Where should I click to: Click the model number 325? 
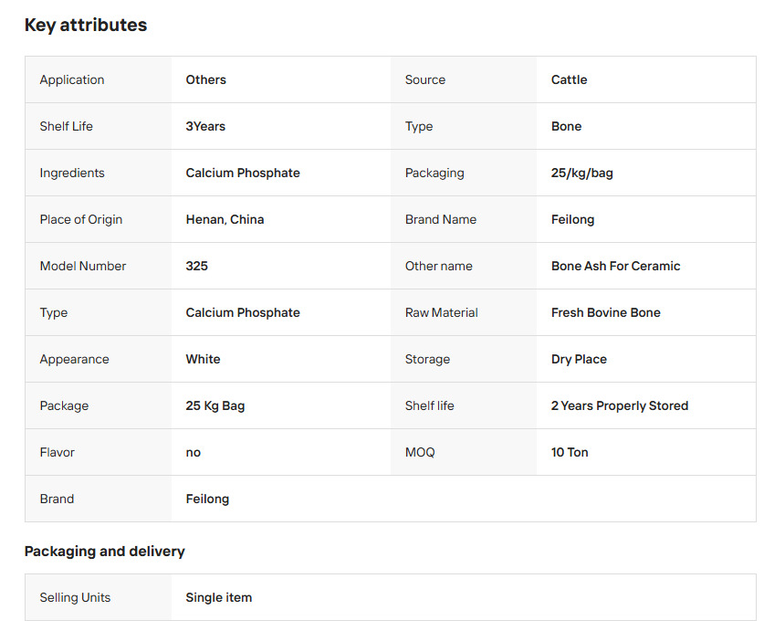pyautogui.click(x=196, y=266)
